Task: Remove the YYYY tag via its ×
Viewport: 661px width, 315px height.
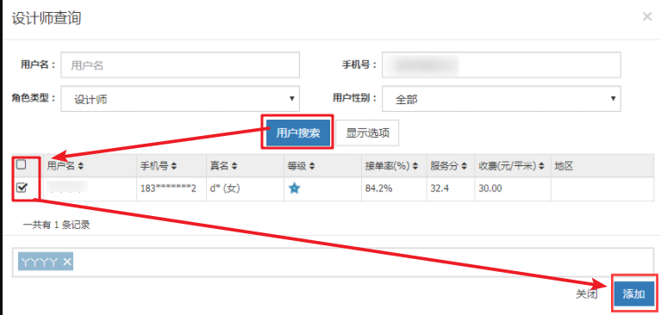Action: pos(67,262)
